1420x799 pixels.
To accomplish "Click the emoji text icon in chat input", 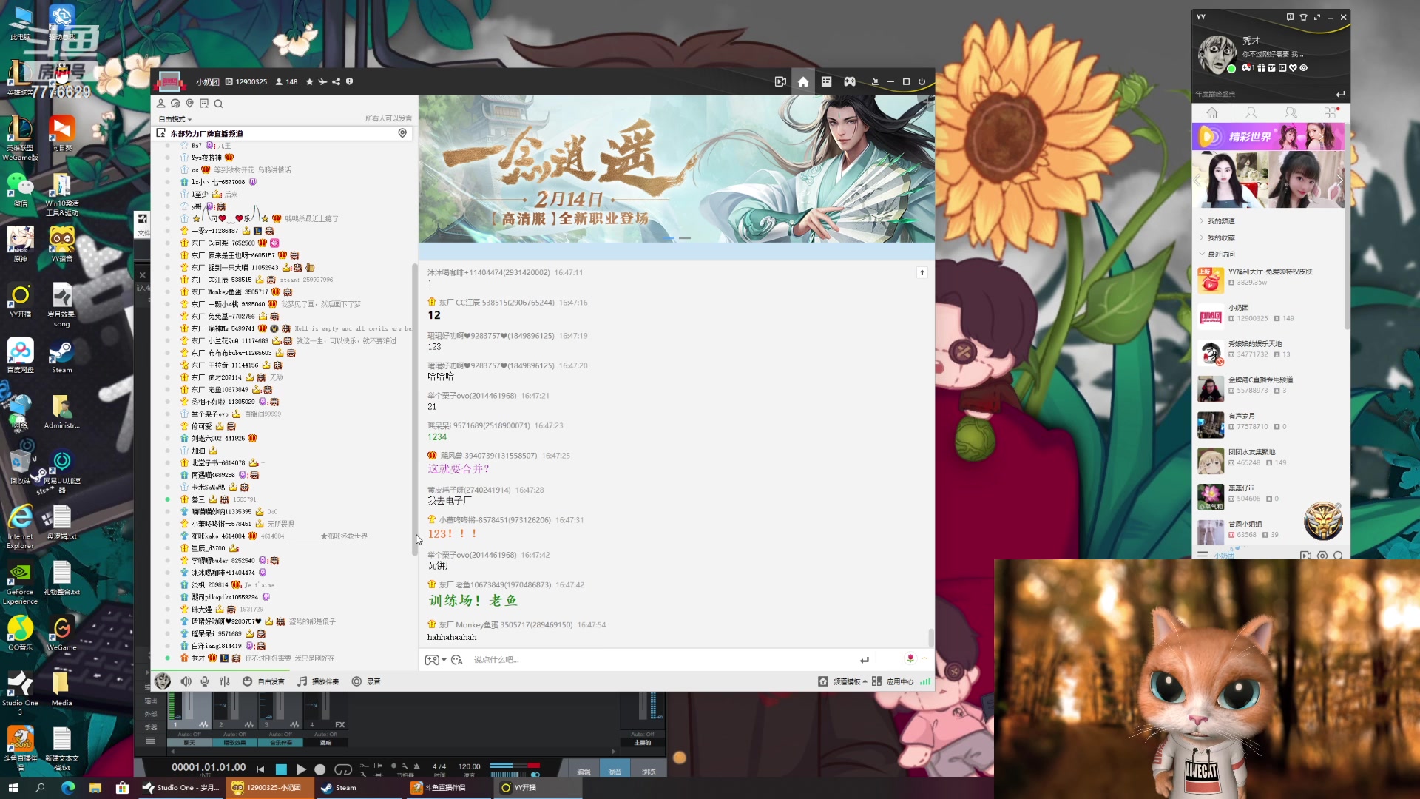I will (x=456, y=660).
